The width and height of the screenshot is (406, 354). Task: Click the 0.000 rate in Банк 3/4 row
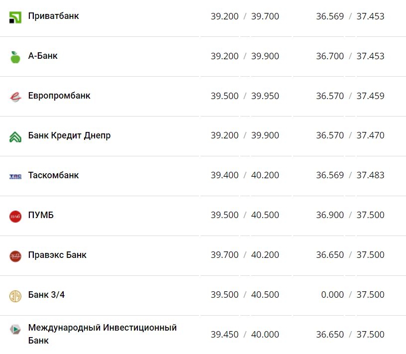pyautogui.click(x=332, y=295)
